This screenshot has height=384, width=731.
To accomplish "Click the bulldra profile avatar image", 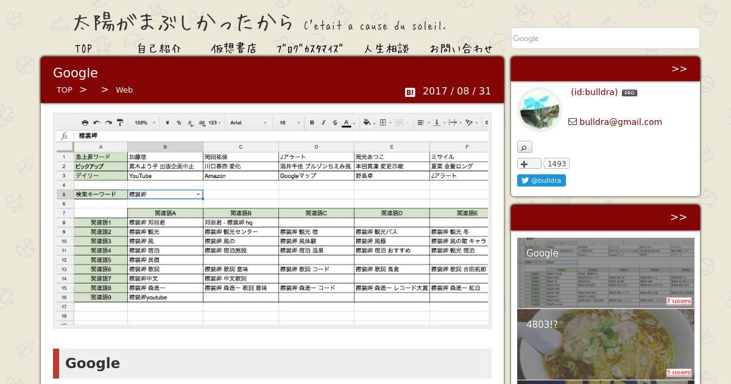I will [539, 110].
